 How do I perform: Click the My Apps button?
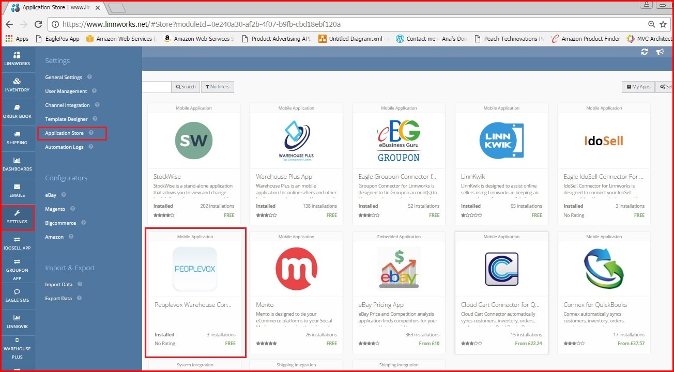638,87
